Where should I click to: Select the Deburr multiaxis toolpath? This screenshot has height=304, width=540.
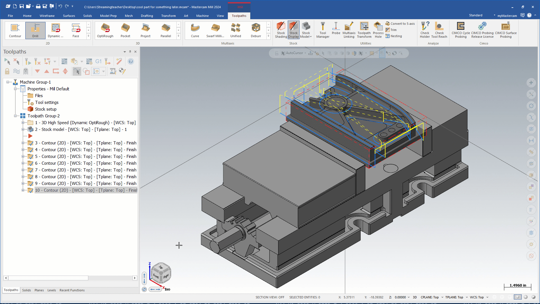click(x=256, y=30)
